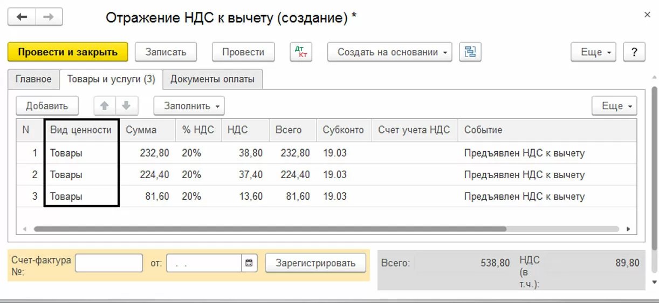This screenshot has height=303, width=659.
Task: Go back with the left arrow button
Action: pyautogui.click(x=22, y=17)
